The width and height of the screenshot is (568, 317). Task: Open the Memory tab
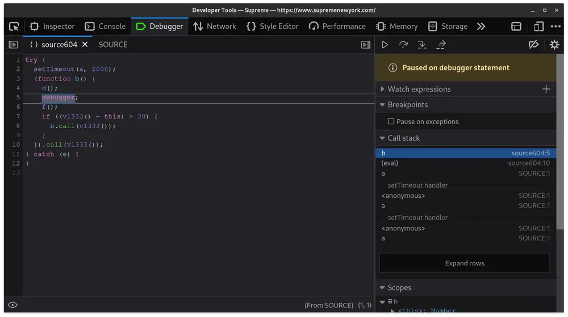point(396,27)
